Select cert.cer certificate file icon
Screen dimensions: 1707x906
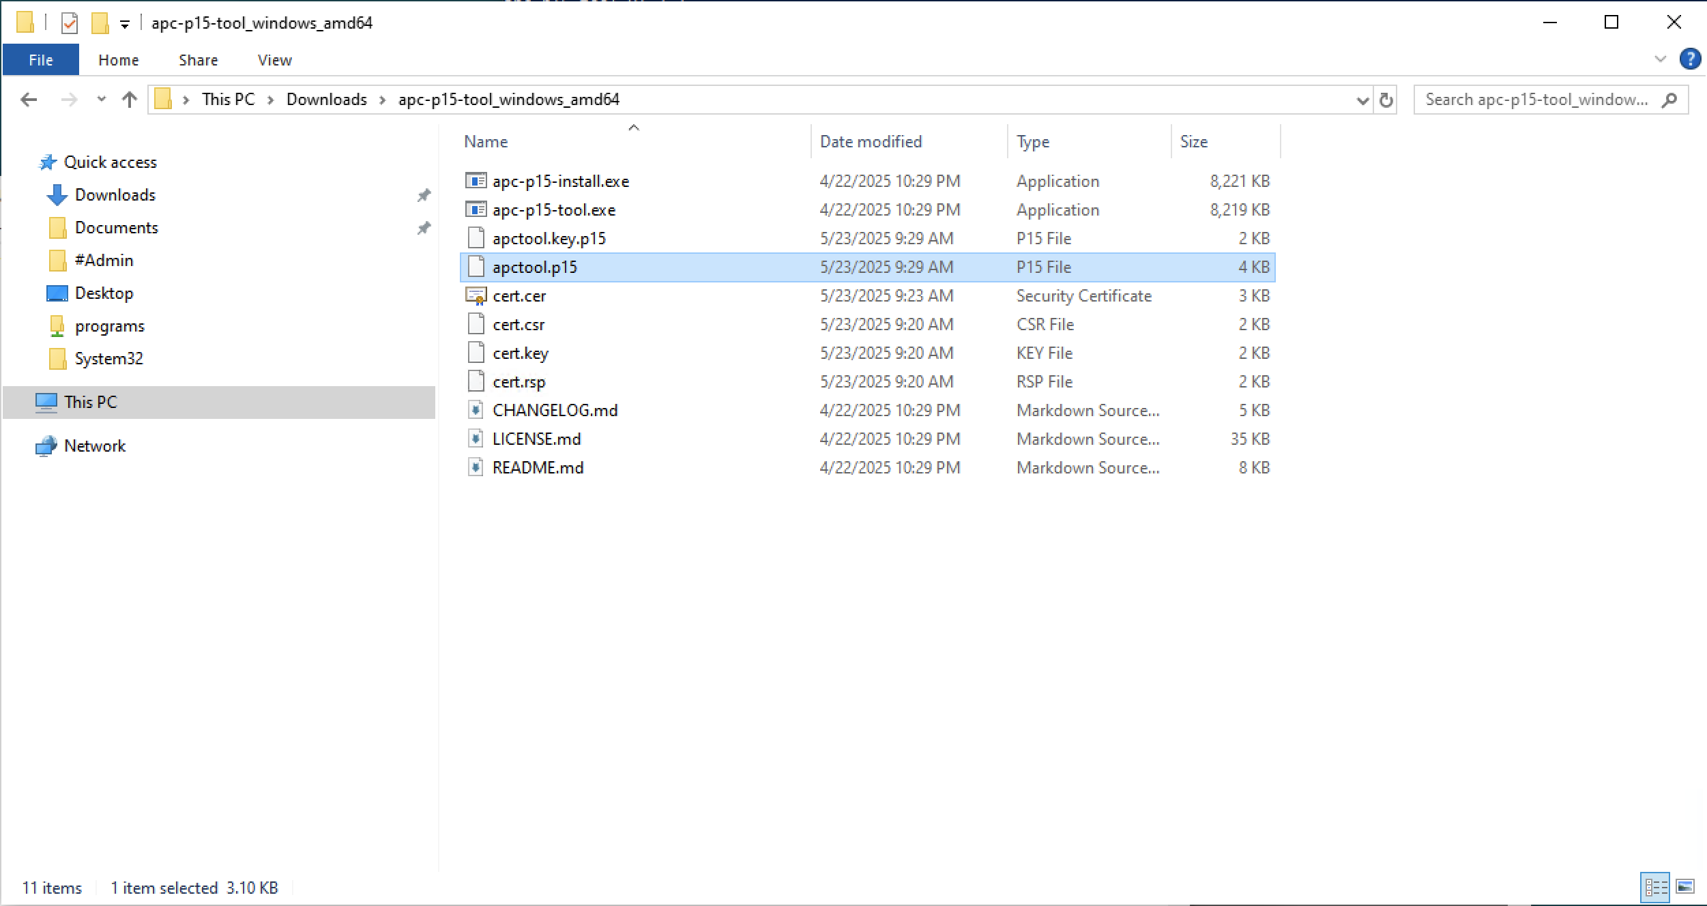[x=476, y=295]
